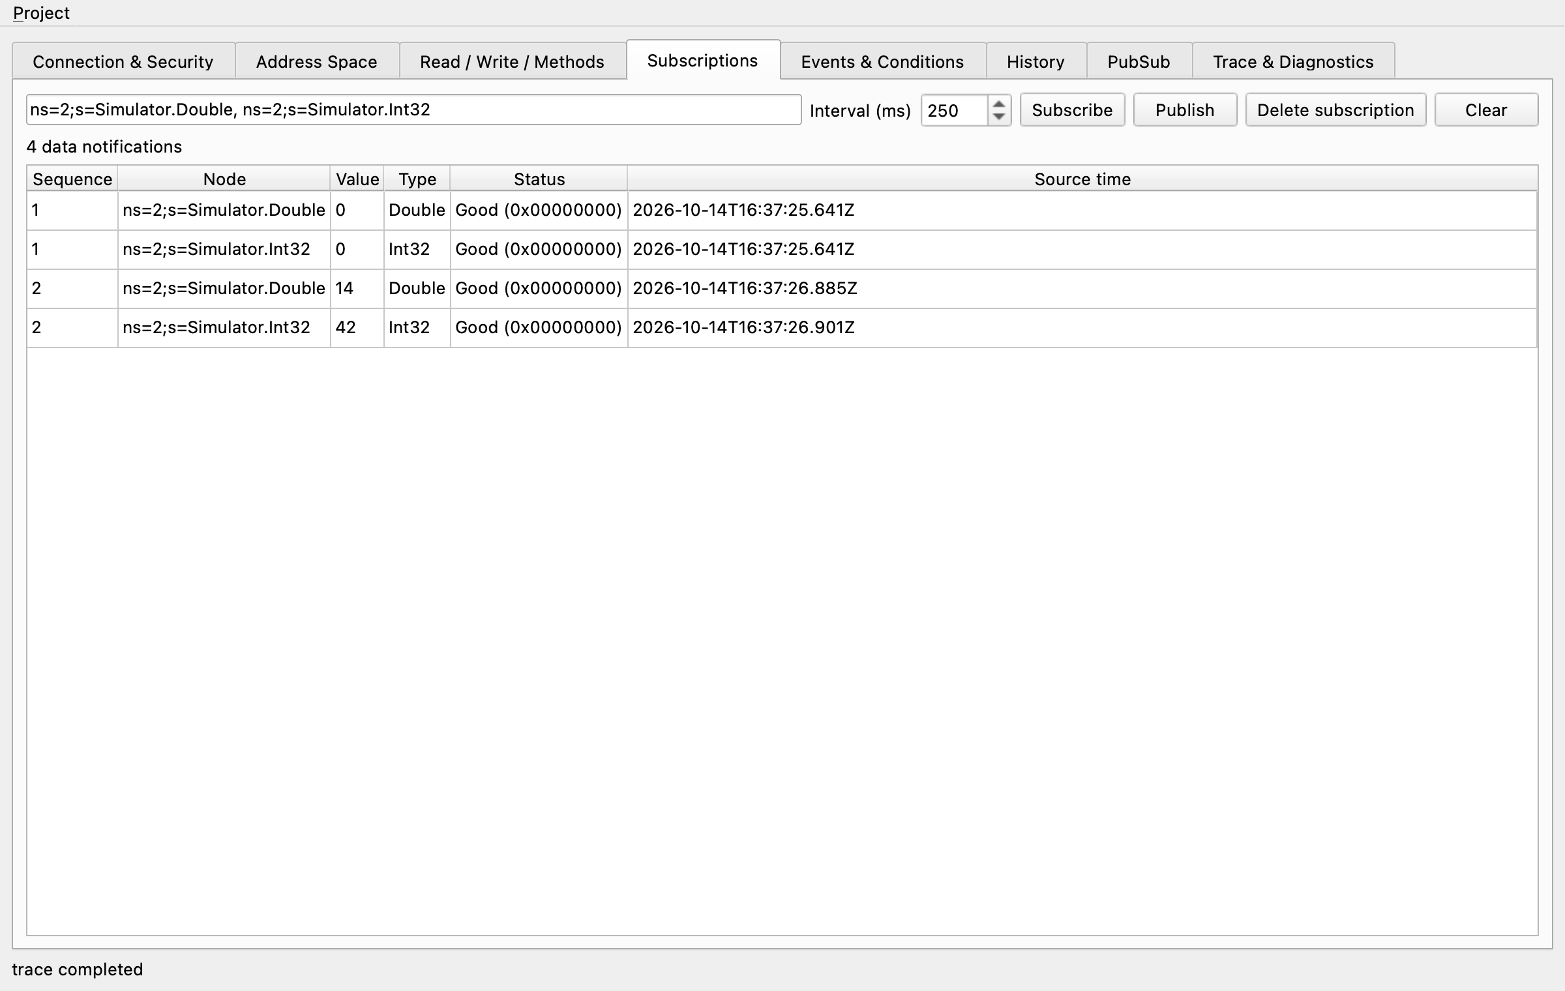Click the Publish button
The image size is (1565, 991).
point(1185,110)
